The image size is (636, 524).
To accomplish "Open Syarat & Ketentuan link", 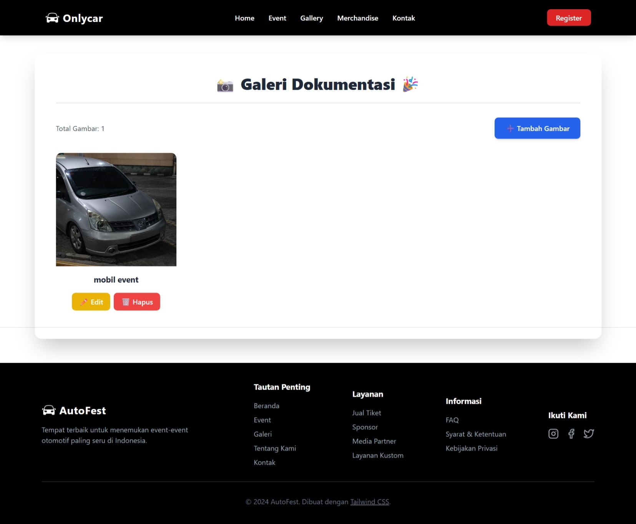I will point(476,434).
